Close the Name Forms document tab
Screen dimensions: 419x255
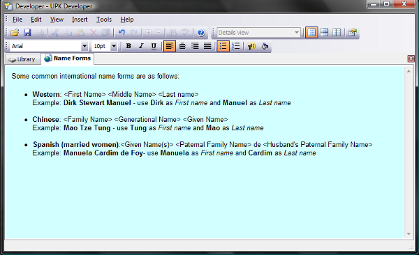point(411,59)
